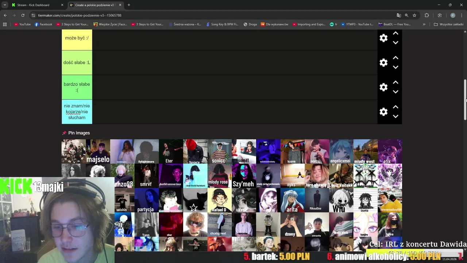Click the cyan 'nie znam/nie kojarze/nie słucham' label
The height and width of the screenshot is (263, 467).
coord(77,112)
